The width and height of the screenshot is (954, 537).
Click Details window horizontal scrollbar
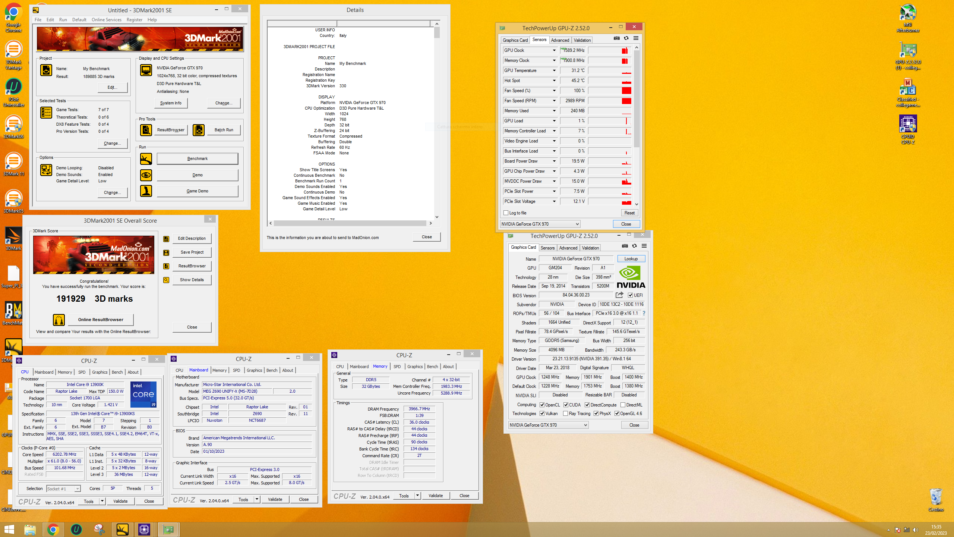click(x=350, y=223)
